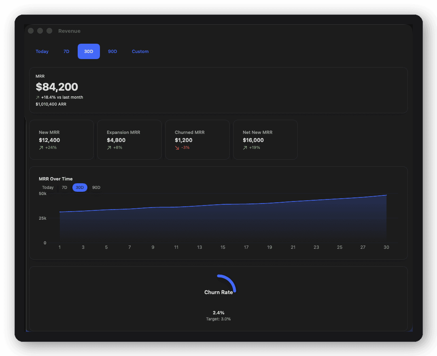This screenshot has height=356, width=437.
Task: Select the 7D top range tab
Action: coord(66,51)
